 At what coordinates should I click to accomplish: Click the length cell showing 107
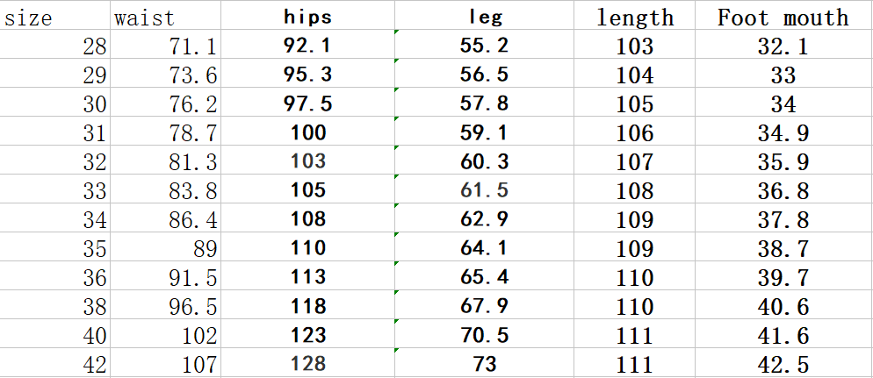click(635, 162)
